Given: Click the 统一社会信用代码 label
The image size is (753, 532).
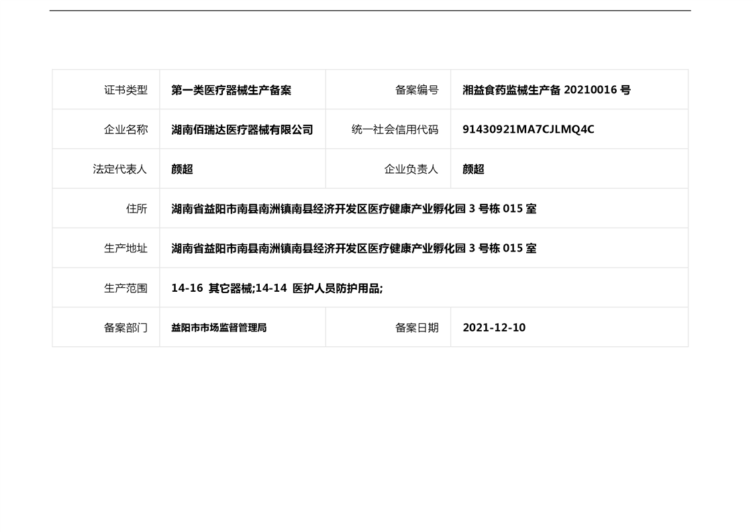Looking at the screenshot, I should click(395, 129).
